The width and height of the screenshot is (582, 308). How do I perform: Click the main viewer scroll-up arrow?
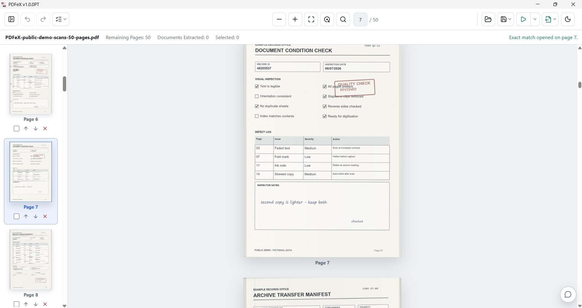click(580, 48)
